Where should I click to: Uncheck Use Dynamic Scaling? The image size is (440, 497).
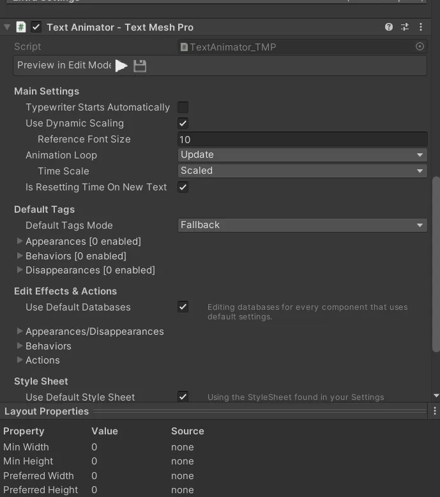click(183, 123)
